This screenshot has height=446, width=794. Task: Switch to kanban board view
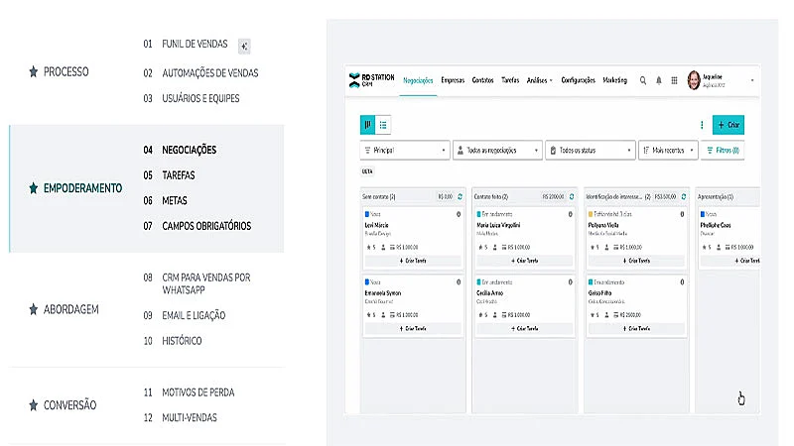click(x=367, y=125)
